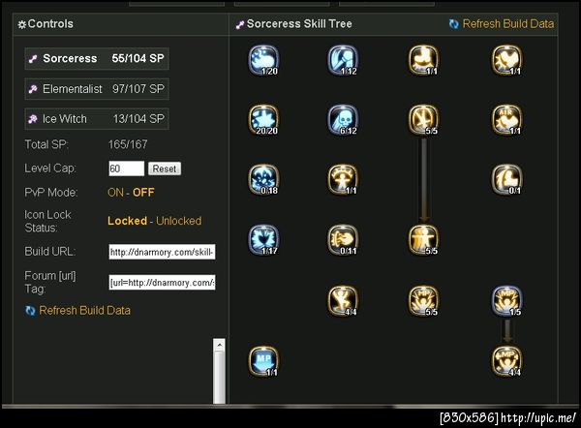Select the AIR skill icon 1/1
The width and height of the screenshot is (581, 428).
(x=507, y=120)
